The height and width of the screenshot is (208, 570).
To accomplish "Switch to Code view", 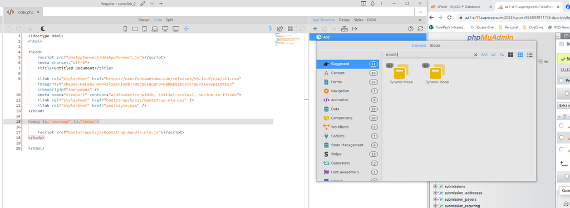I will click(158, 20).
